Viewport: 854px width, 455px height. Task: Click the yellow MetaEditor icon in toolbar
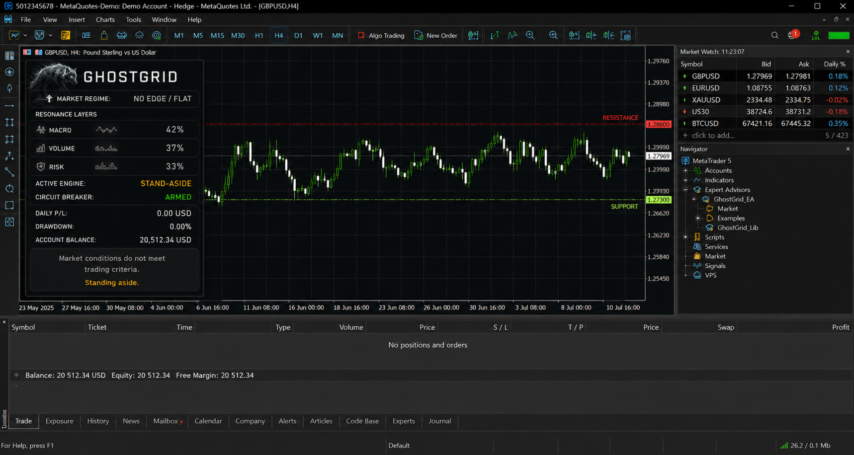[65, 35]
